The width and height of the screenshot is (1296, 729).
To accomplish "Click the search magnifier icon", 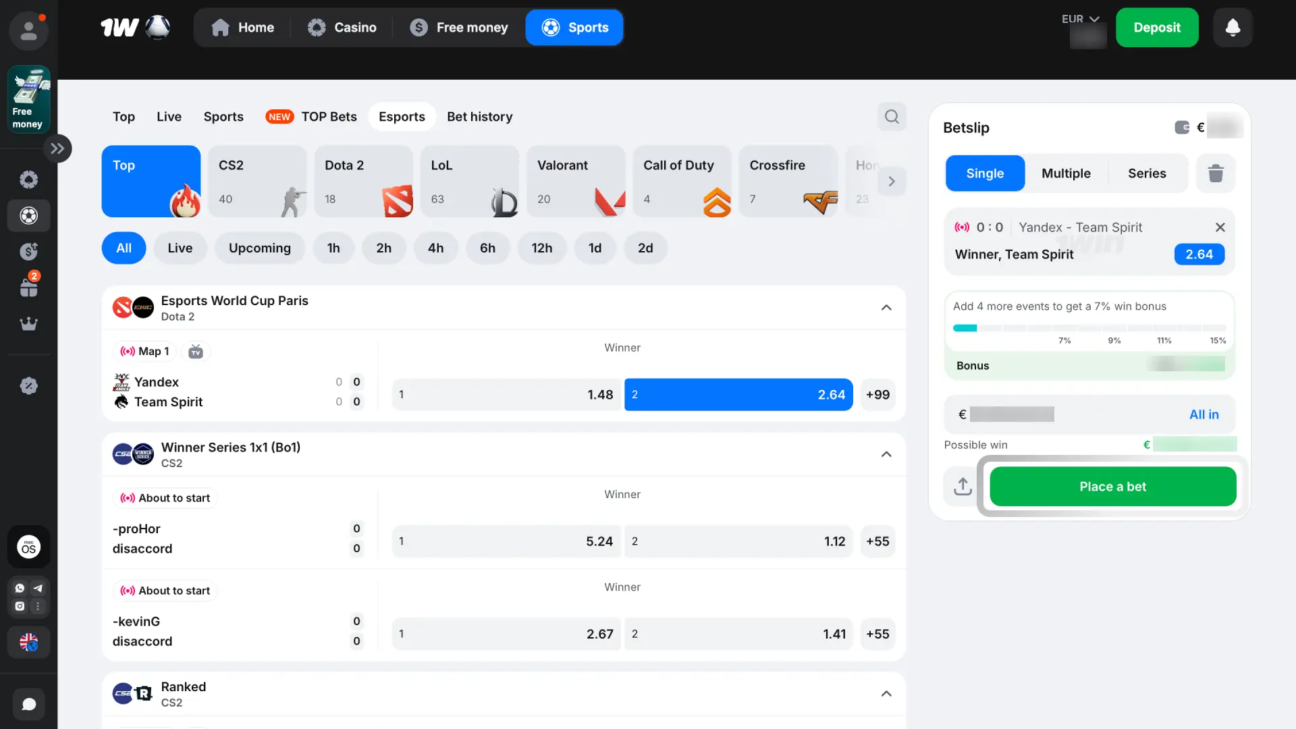I will 892,117.
